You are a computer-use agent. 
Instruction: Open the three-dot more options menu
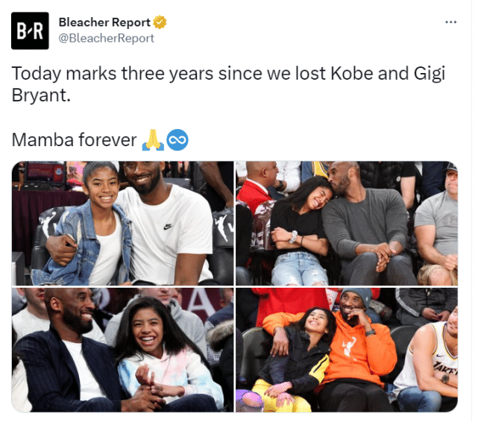point(450,22)
